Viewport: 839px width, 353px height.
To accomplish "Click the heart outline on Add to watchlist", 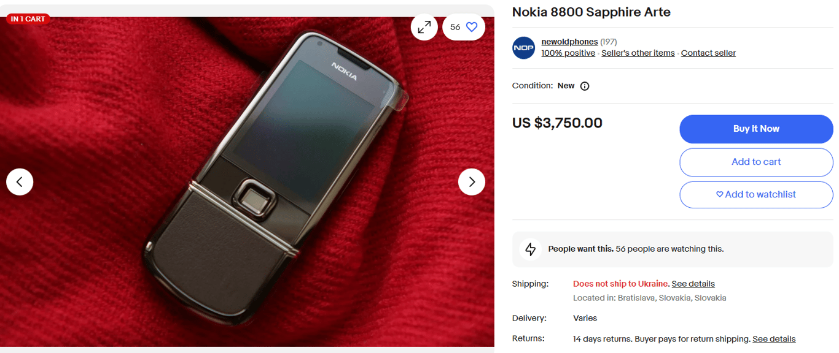I will point(719,194).
